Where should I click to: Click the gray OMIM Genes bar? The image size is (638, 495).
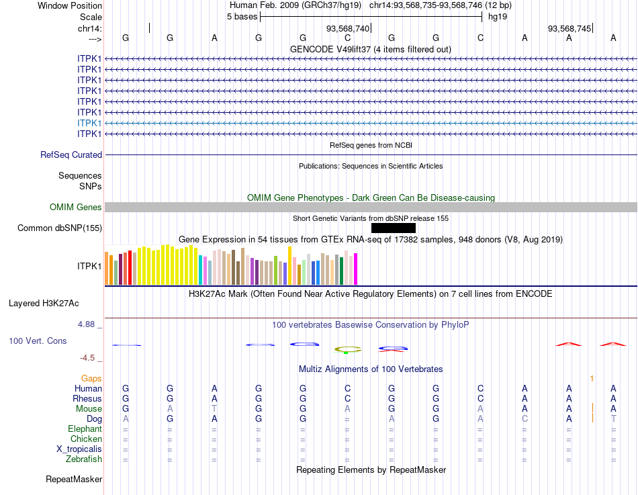coord(371,207)
